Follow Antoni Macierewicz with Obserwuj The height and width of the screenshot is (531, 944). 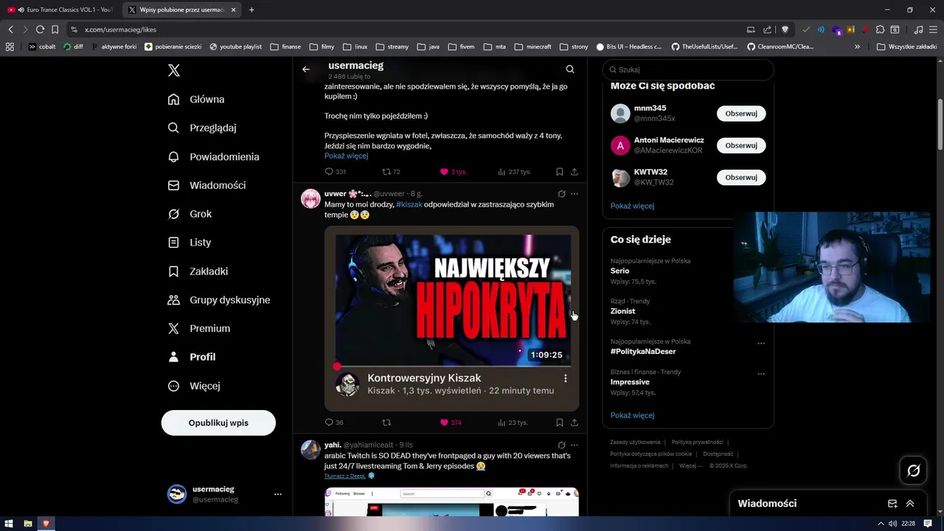[741, 145]
